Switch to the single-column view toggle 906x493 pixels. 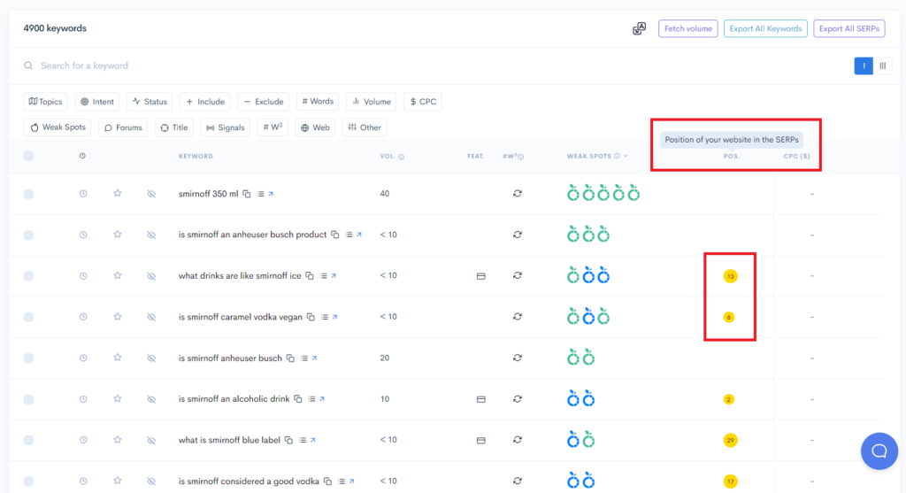point(864,65)
